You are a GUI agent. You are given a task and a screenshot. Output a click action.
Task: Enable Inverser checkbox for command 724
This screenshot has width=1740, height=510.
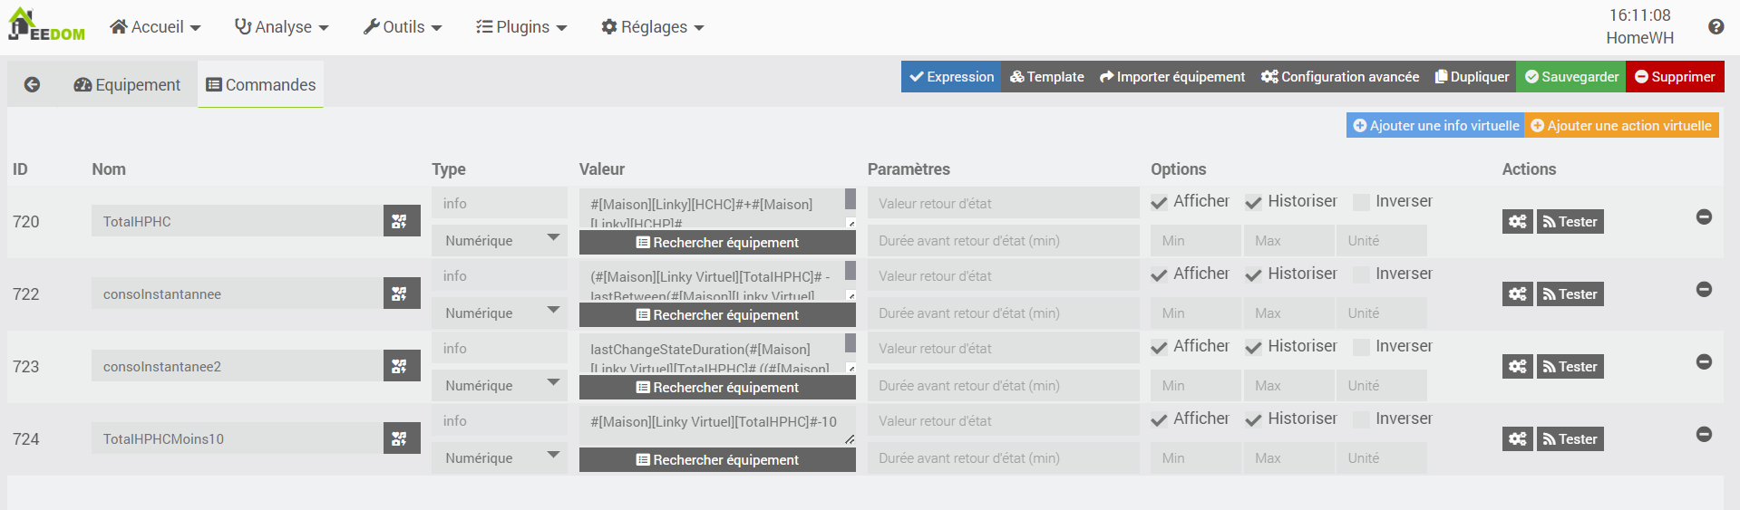click(1361, 420)
